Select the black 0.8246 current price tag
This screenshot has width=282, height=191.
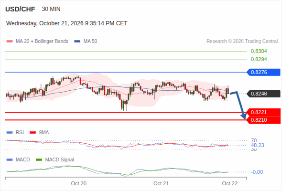coord(263,94)
